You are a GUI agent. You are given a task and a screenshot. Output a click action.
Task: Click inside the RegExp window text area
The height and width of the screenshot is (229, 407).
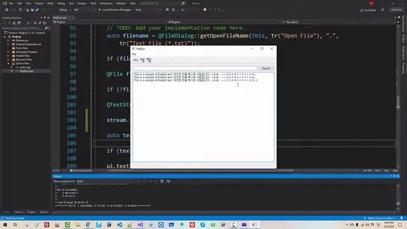pyautogui.click(x=203, y=117)
